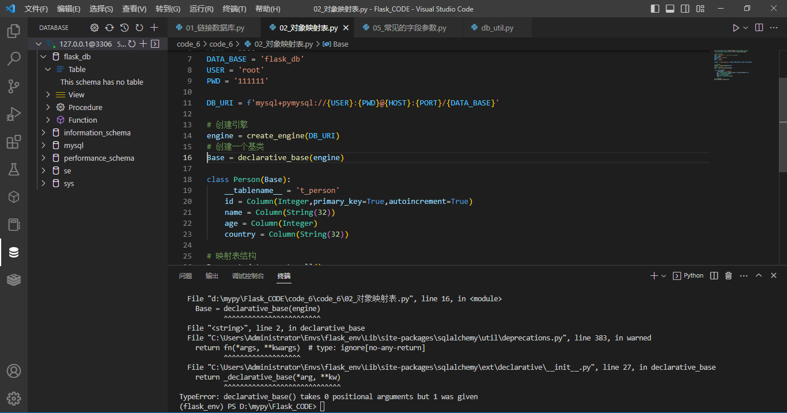787x413 pixels.
Task: Switch to the 05_常见的字段参数.py tab
Action: coord(409,28)
